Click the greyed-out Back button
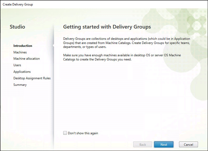The width and height of the screenshot is (208, 151). (x=142, y=144)
